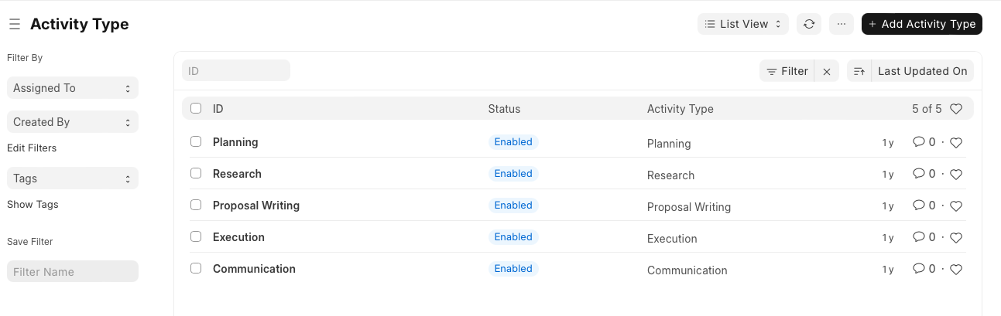Open the Edit Filters link
Image resolution: width=1001 pixels, height=316 pixels.
(32, 148)
